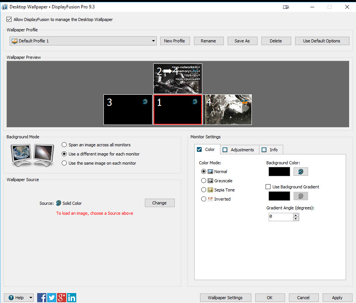The height and width of the screenshot is (303, 356).
Task: Click the DisplayFusion app icon in the title bar
Action: tap(5, 7)
